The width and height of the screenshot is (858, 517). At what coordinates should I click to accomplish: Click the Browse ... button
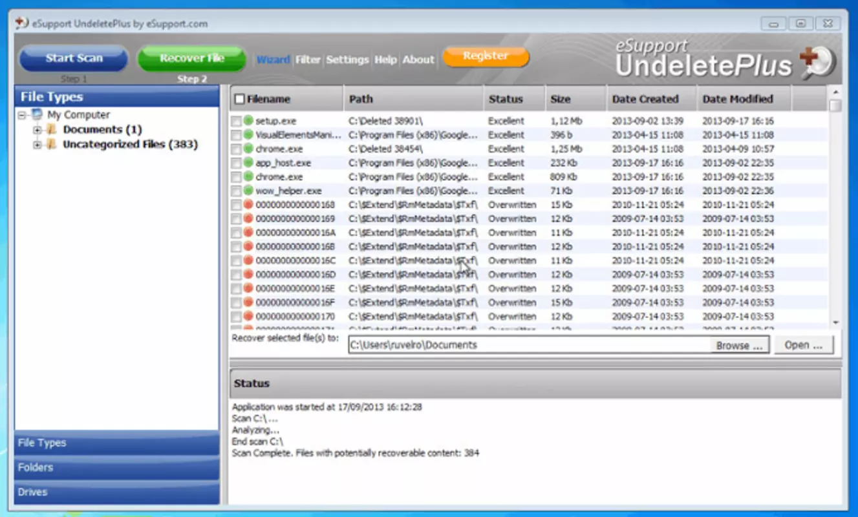740,346
